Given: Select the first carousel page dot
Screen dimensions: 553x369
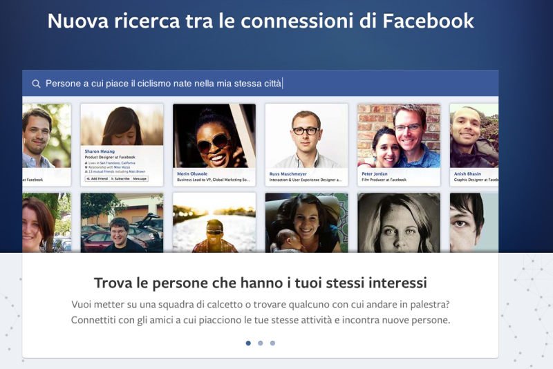Looking at the screenshot, I should click(x=248, y=343).
